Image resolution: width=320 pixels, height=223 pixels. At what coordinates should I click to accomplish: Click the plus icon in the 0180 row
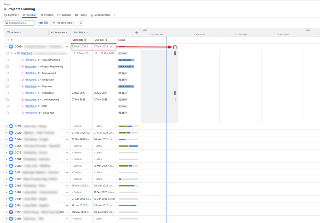tap(67, 219)
